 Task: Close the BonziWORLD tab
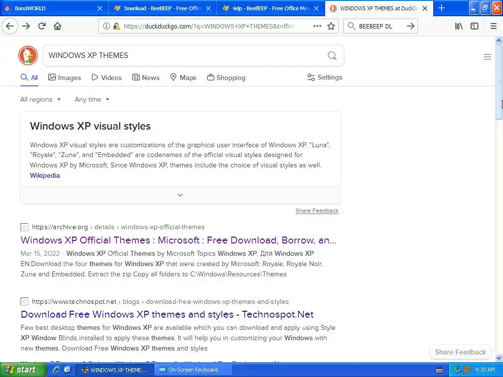100,8
